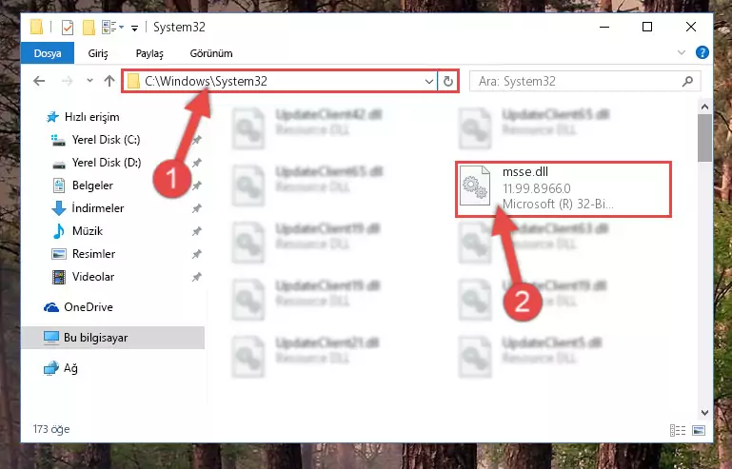
Task: Select Hızlı erişim in the navigation pane
Action: point(91,117)
